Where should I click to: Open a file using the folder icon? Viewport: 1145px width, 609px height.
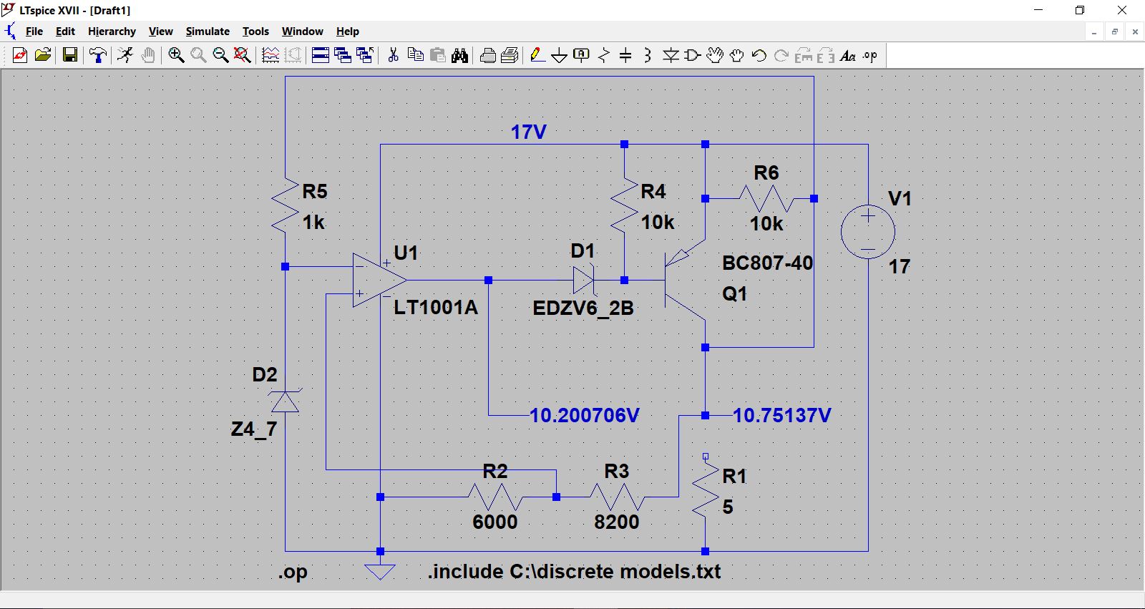[x=43, y=55]
